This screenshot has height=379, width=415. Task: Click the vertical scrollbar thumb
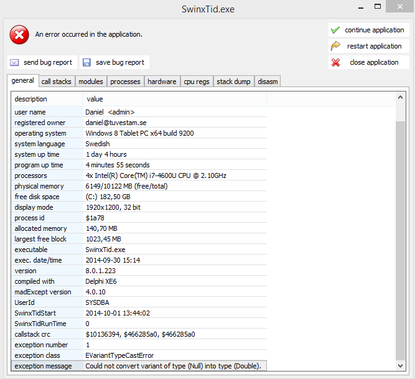click(x=400, y=240)
